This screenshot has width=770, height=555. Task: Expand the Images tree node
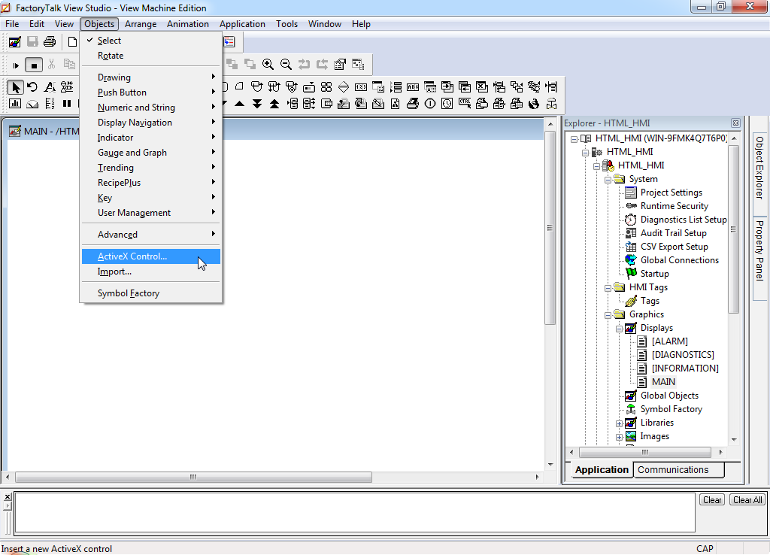click(x=620, y=437)
